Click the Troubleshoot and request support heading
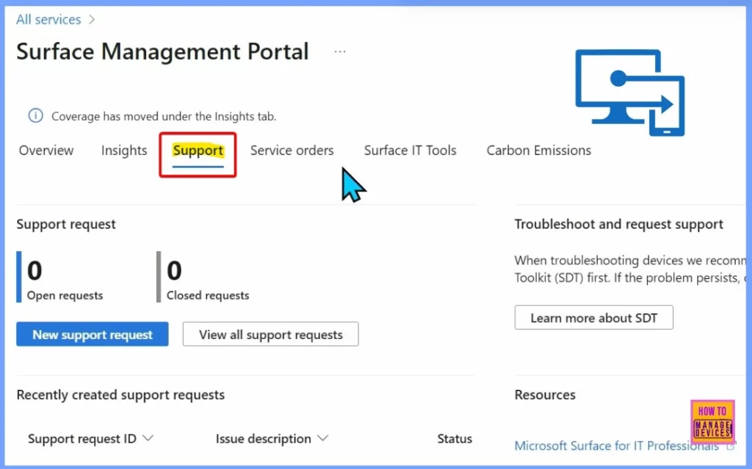Image resolution: width=752 pixels, height=469 pixels. point(618,225)
